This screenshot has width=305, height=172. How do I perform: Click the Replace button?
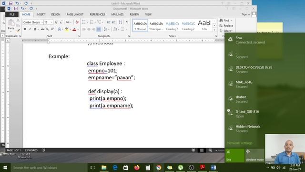(226, 25)
